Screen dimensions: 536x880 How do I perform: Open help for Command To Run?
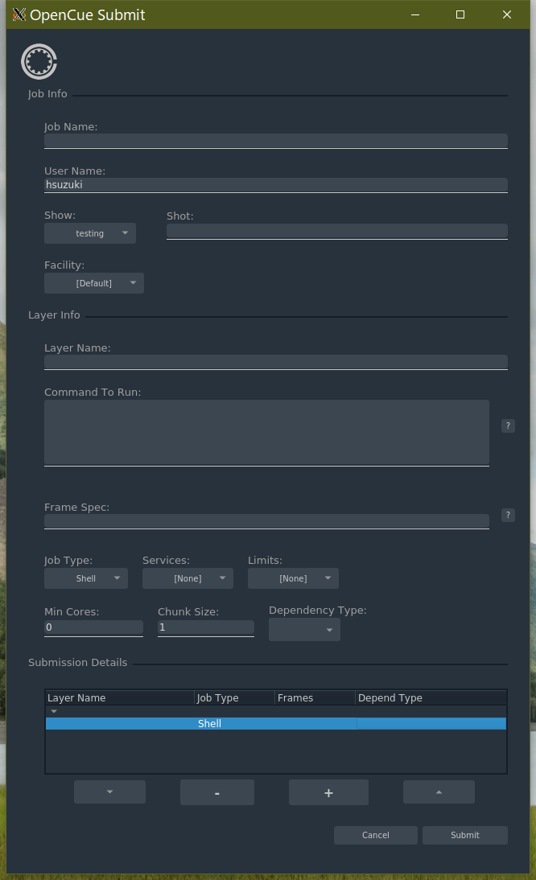pyautogui.click(x=508, y=426)
